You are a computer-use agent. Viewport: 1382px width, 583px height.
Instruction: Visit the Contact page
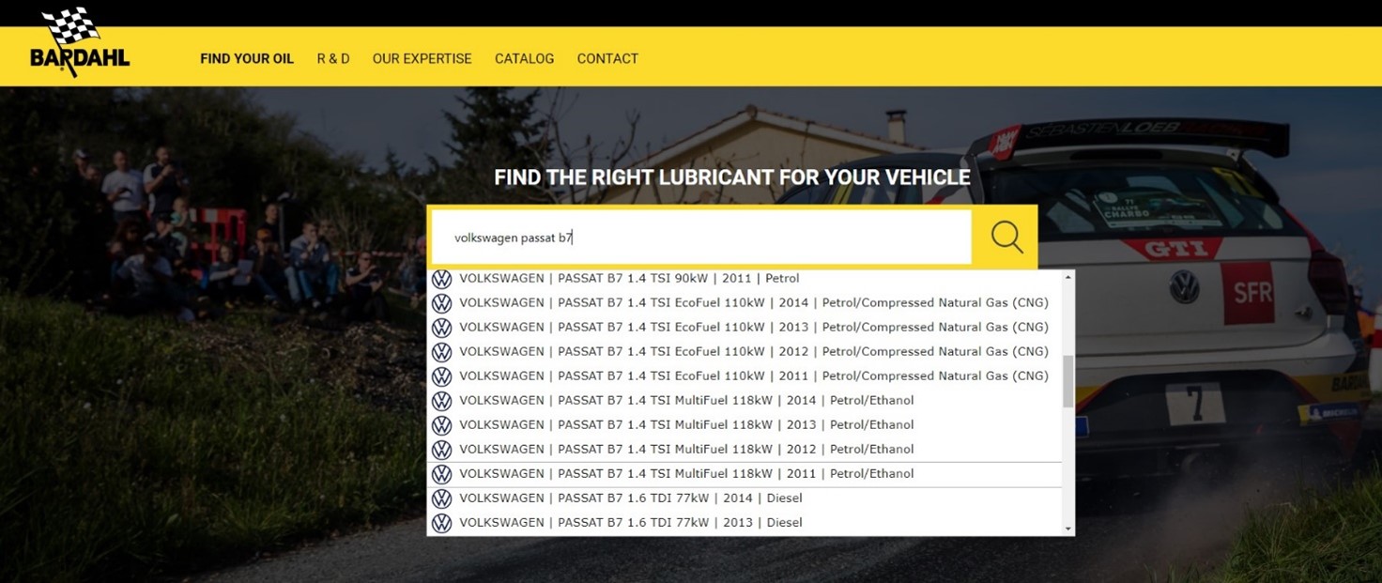pos(607,58)
